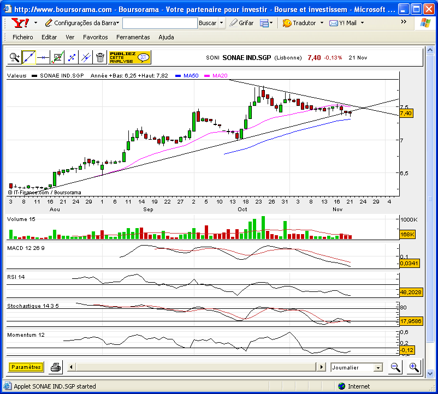Click the page vertical scrollbar thumb

pyautogui.click(x=430, y=198)
